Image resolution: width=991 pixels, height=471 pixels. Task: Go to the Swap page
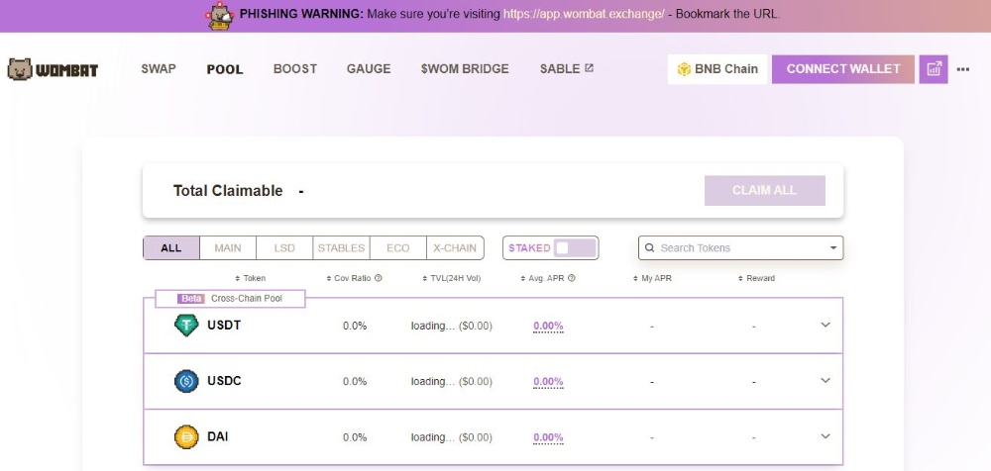pyautogui.click(x=159, y=69)
